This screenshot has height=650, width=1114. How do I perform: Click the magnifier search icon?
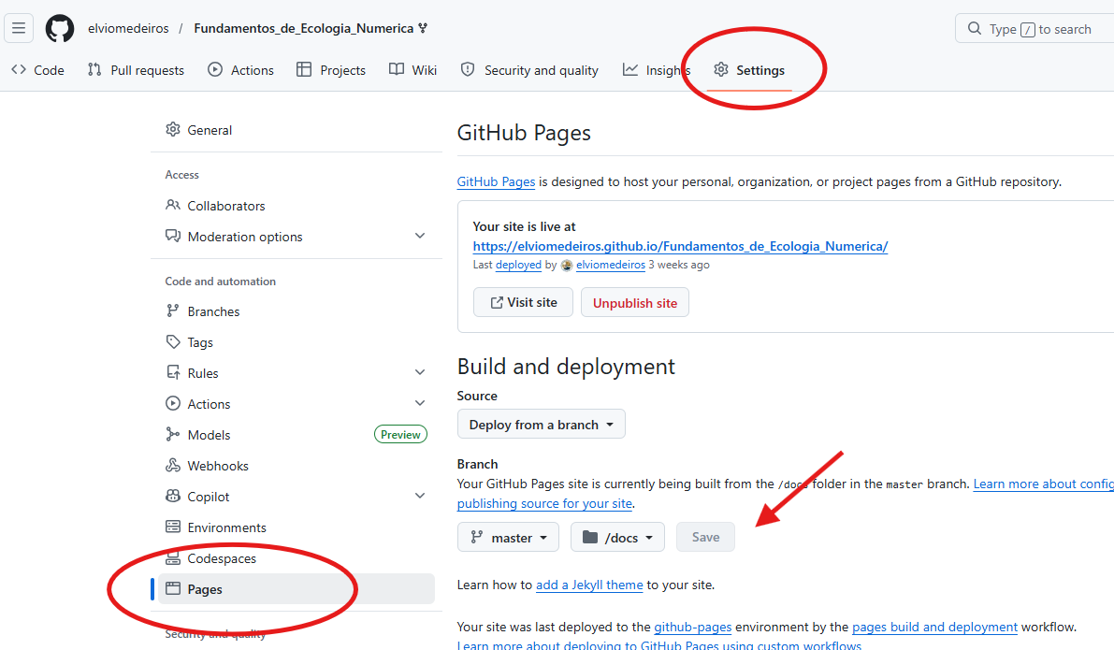click(x=974, y=28)
